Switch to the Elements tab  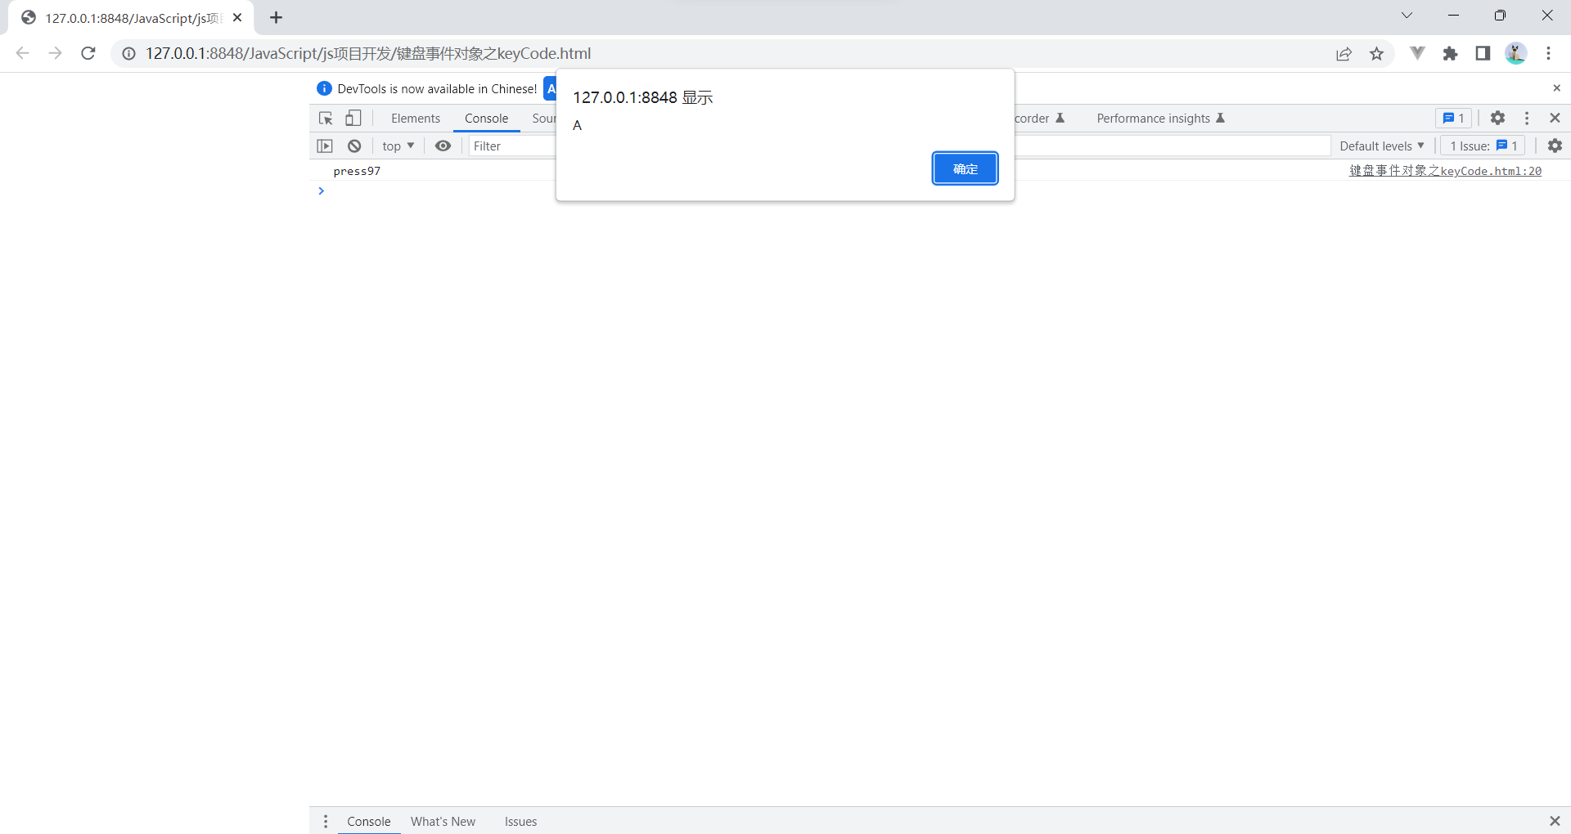pos(415,118)
